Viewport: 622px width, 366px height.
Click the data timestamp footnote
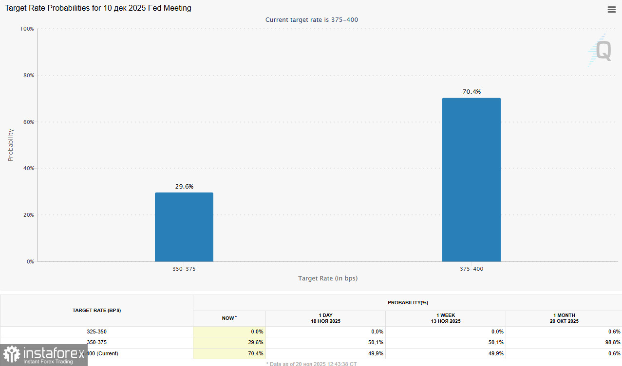(x=311, y=363)
